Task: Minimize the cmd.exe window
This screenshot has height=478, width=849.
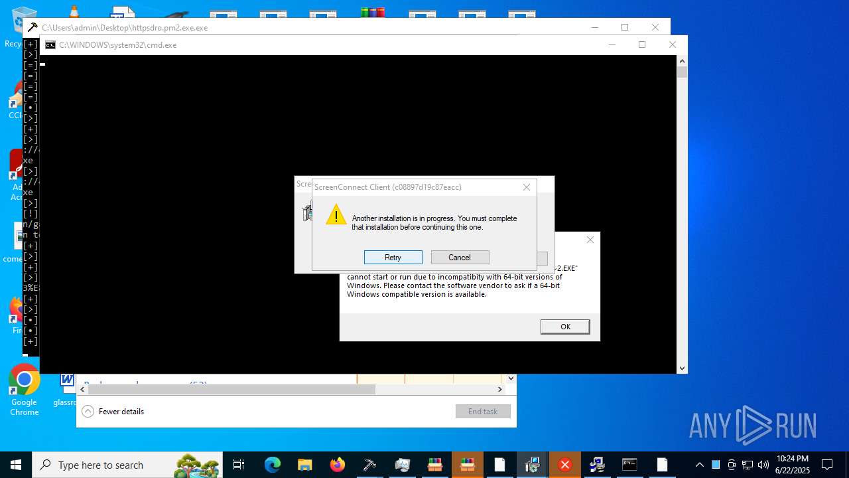Action: click(x=612, y=44)
